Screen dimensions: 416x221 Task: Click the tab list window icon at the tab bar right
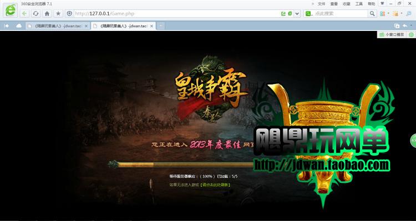(x=397, y=25)
